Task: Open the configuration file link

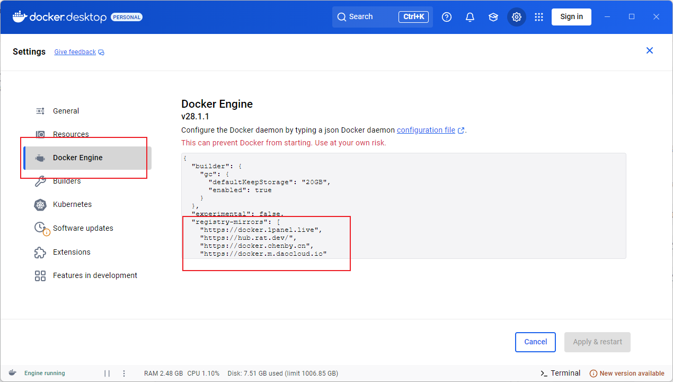Action: click(426, 130)
